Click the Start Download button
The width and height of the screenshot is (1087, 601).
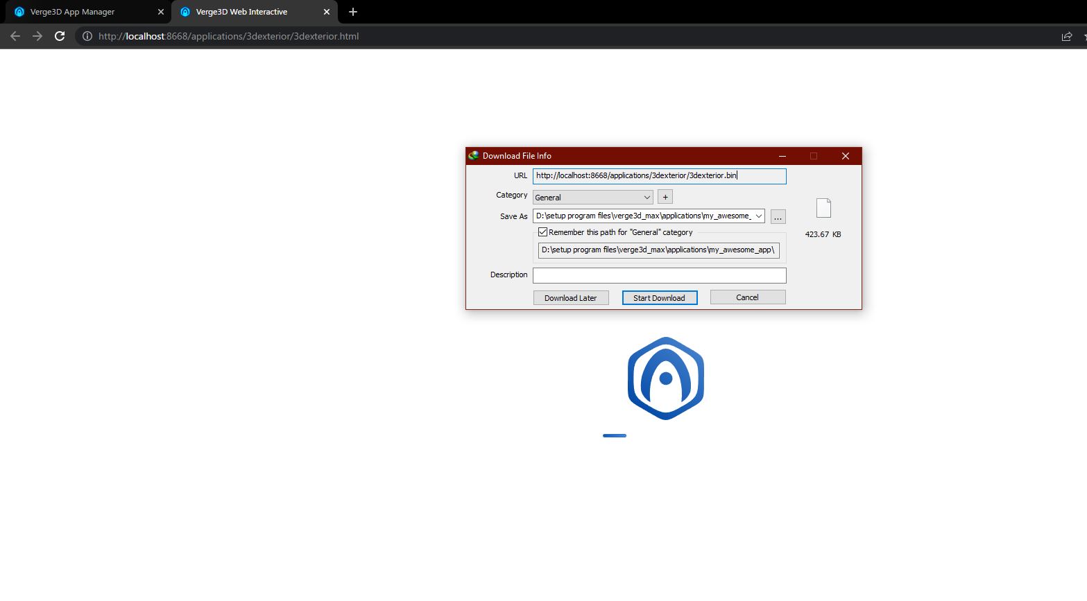660,298
